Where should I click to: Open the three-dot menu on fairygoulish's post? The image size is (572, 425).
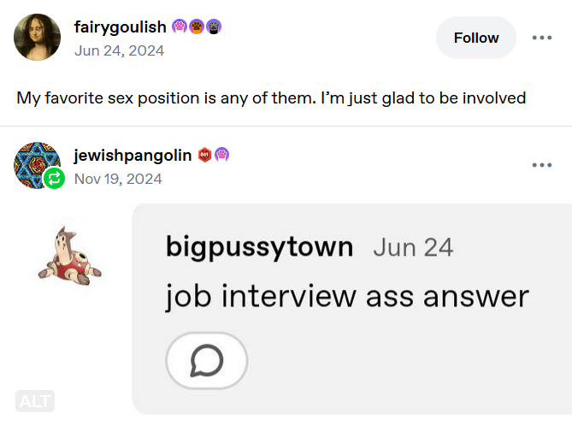[x=542, y=38]
